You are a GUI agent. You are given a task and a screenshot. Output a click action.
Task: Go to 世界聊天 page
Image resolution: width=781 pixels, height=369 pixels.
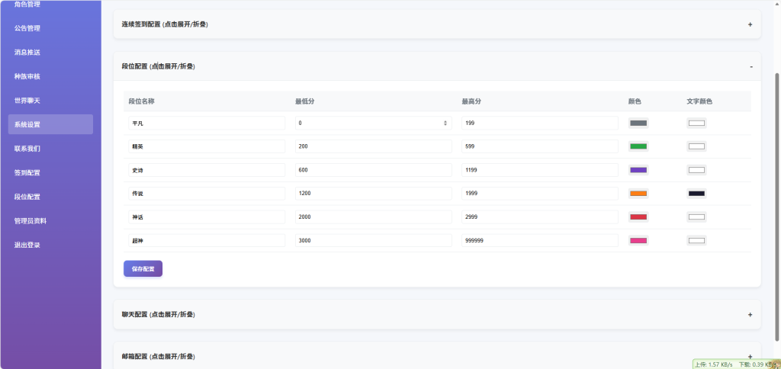click(x=27, y=101)
